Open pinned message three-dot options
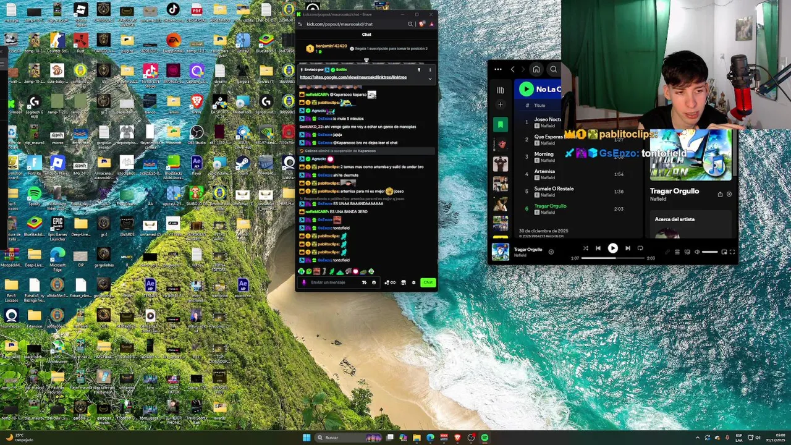This screenshot has width=791, height=445. tap(430, 70)
